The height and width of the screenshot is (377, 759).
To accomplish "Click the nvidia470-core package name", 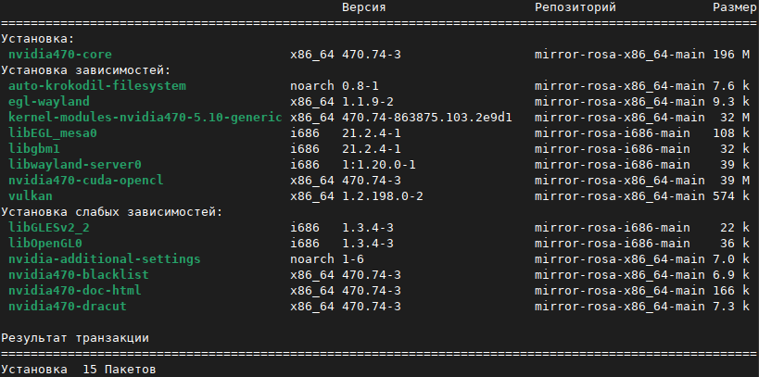I will click(x=59, y=55).
